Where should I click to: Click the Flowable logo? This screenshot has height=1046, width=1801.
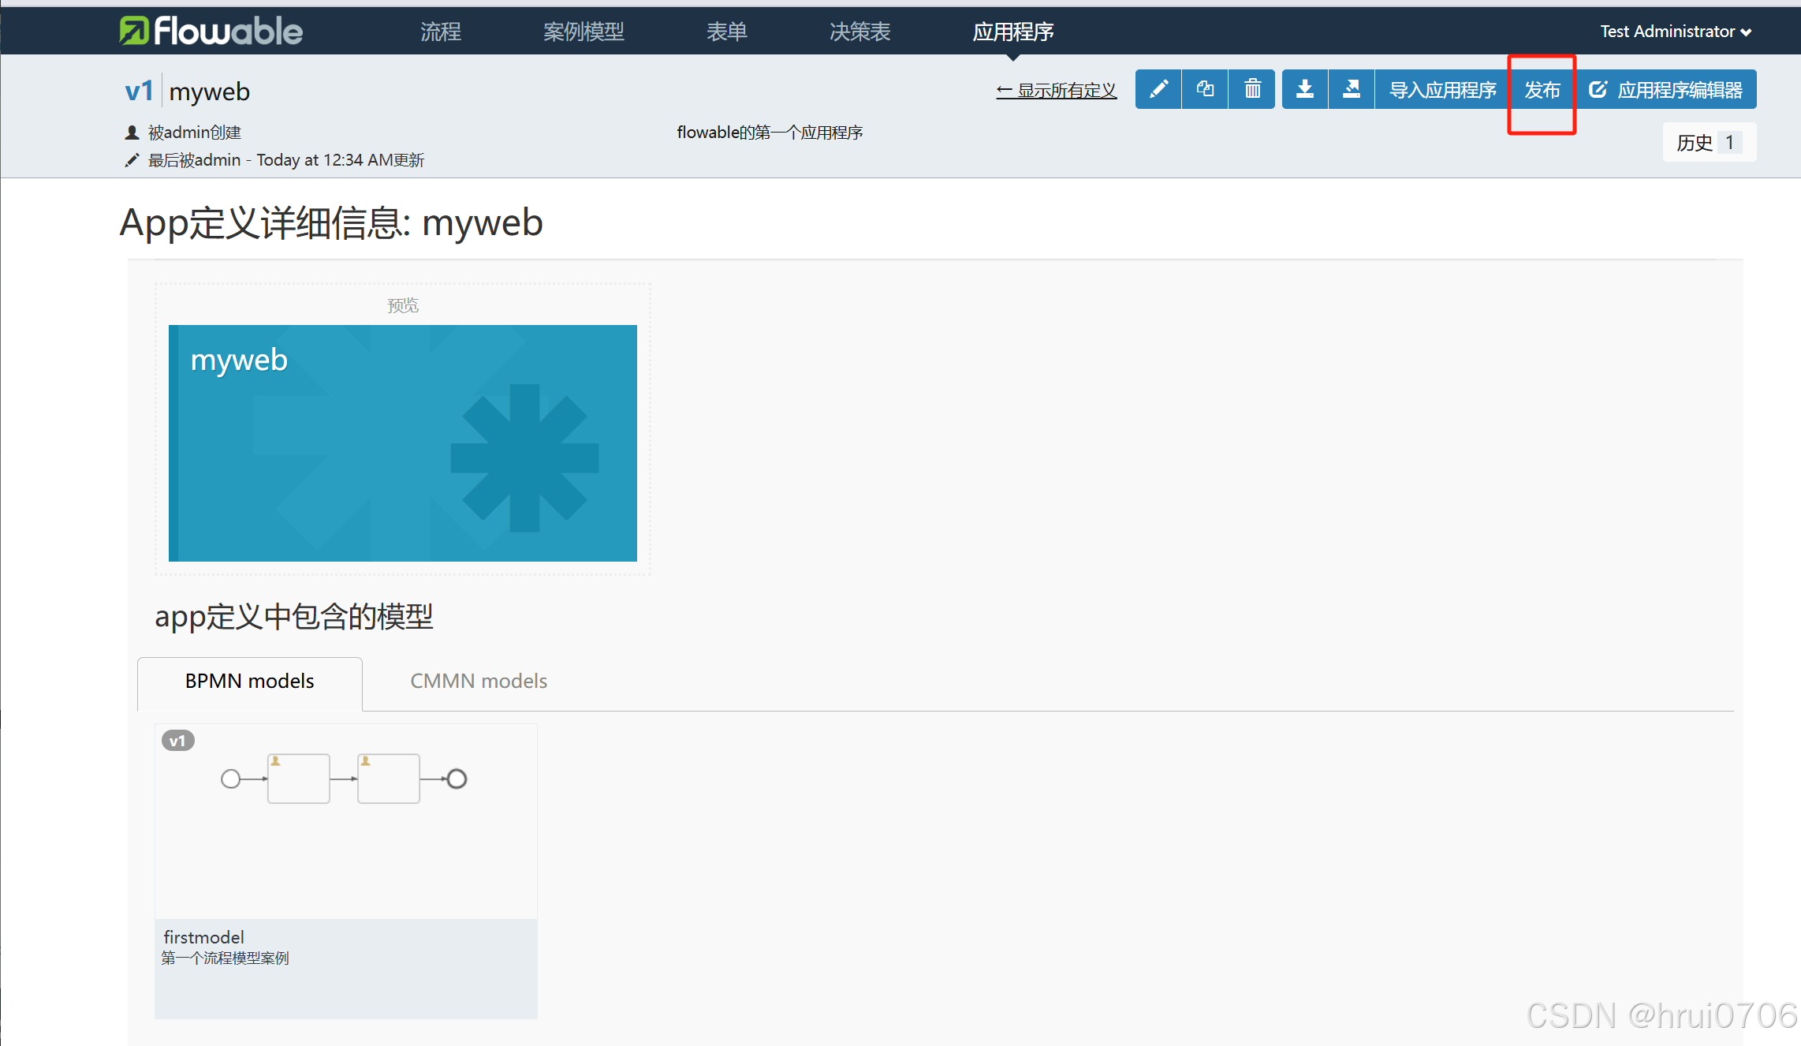pyautogui.click(x=211, y=31)
